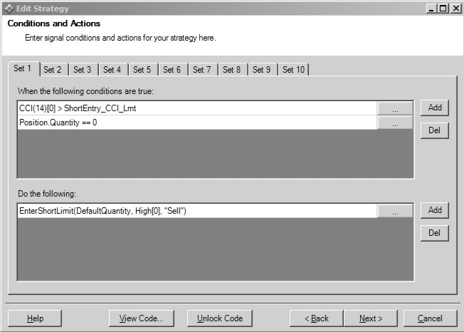Go to the previous page with < Back

coord(317,318)
